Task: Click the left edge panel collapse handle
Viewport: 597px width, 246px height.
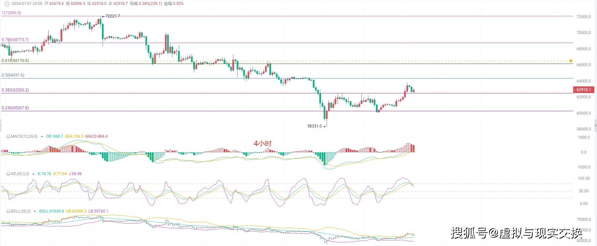Action: pyautogui.click(x=1, y=125)
